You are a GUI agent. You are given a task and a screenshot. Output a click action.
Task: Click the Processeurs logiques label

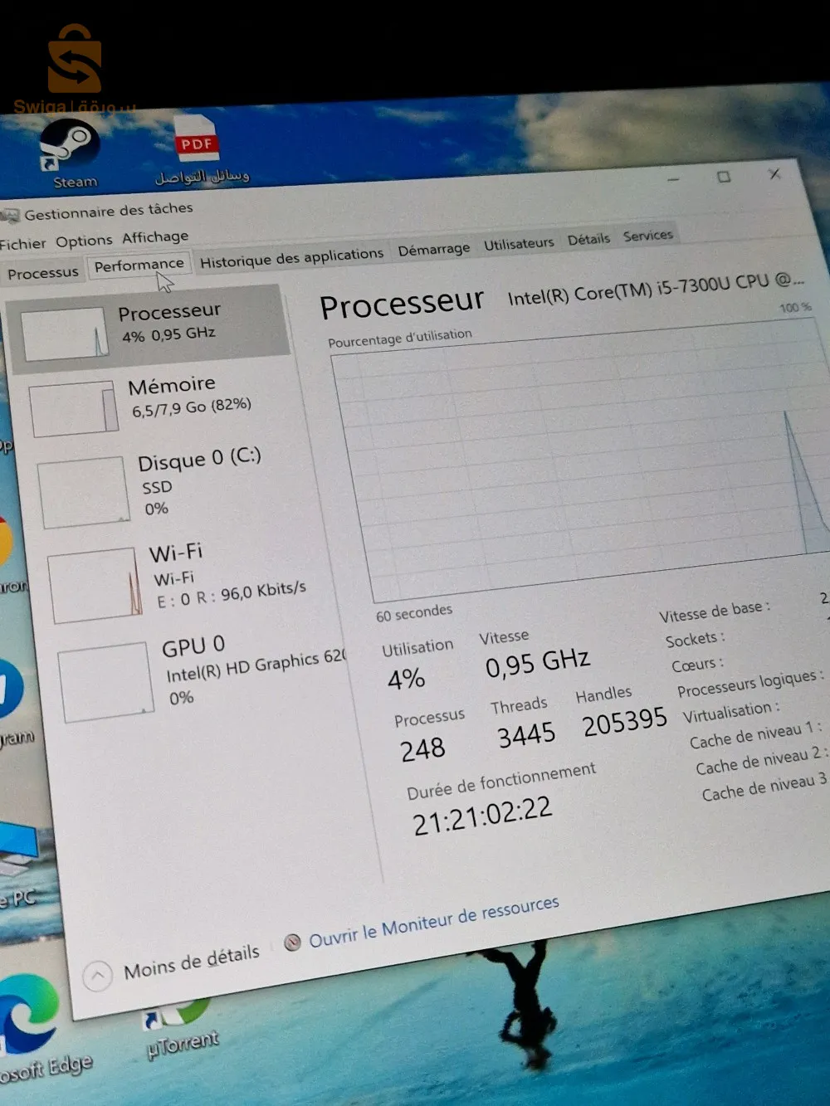pos(750,684)
